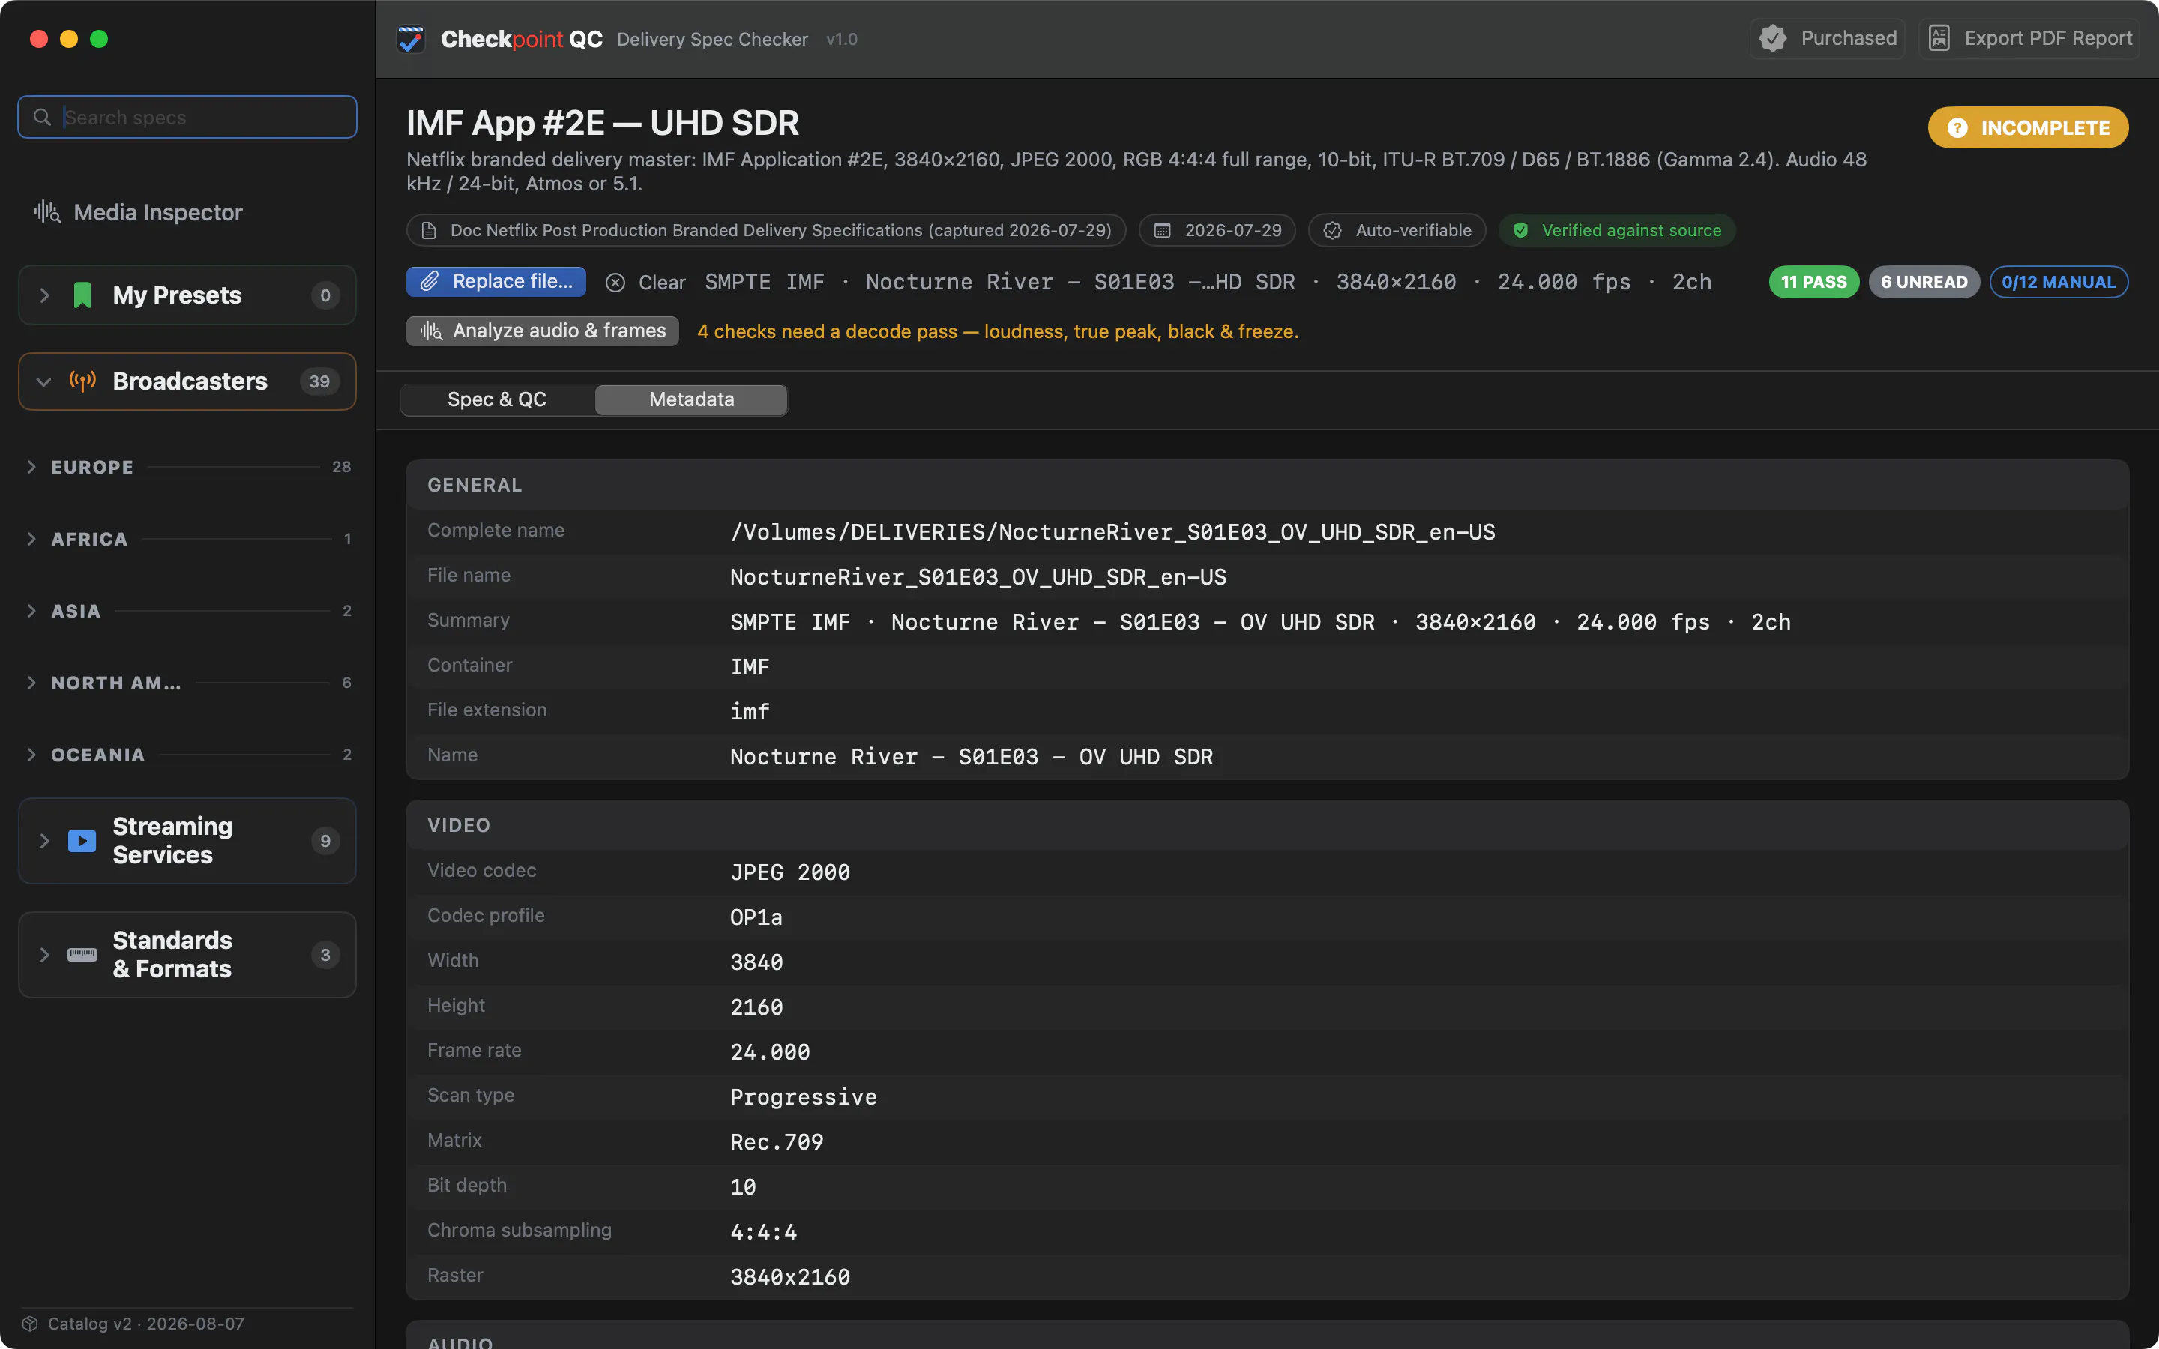
Task: Click the Streaming Services play icon
Action: (x=82, y=840)
